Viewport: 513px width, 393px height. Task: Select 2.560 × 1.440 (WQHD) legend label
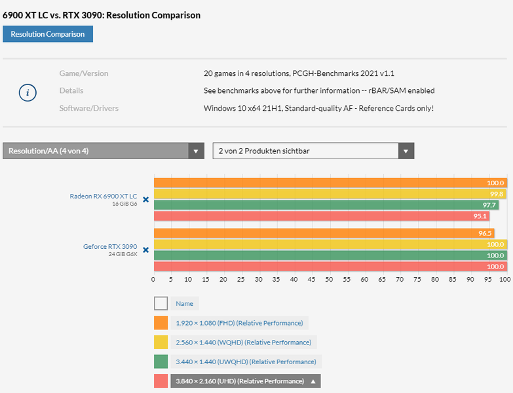coord(243,342)
